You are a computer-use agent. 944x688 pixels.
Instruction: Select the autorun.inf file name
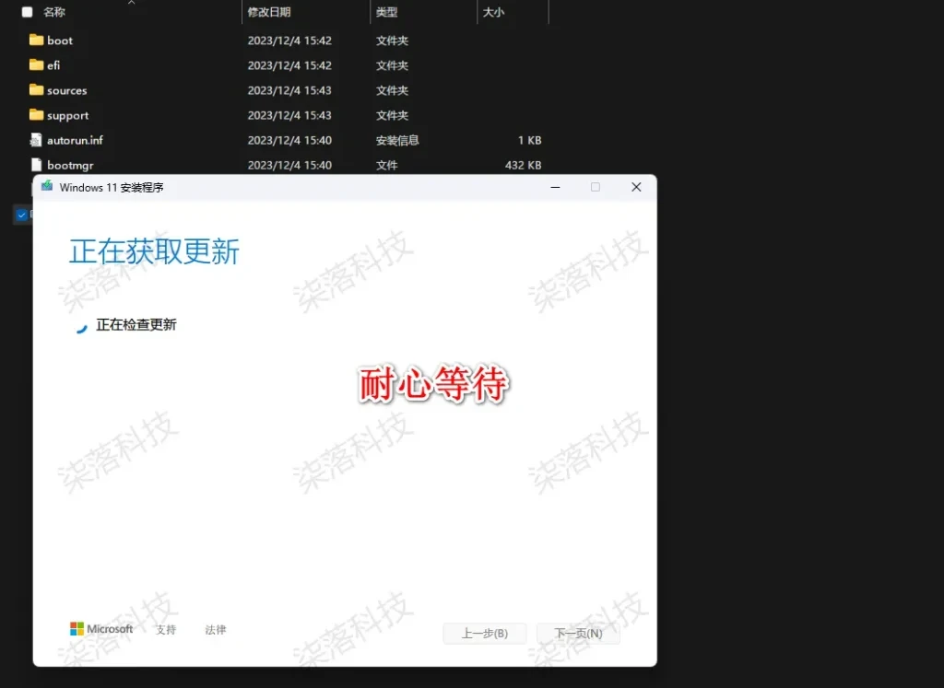tap(75, 140)
